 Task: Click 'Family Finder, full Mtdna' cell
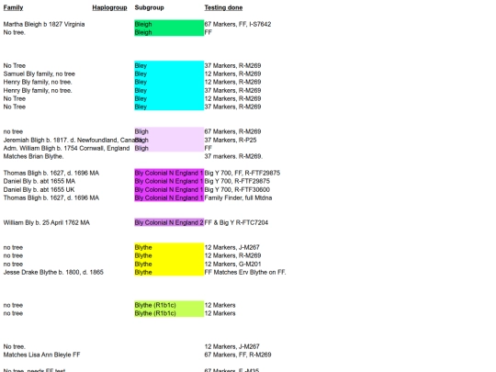point(238,198)
